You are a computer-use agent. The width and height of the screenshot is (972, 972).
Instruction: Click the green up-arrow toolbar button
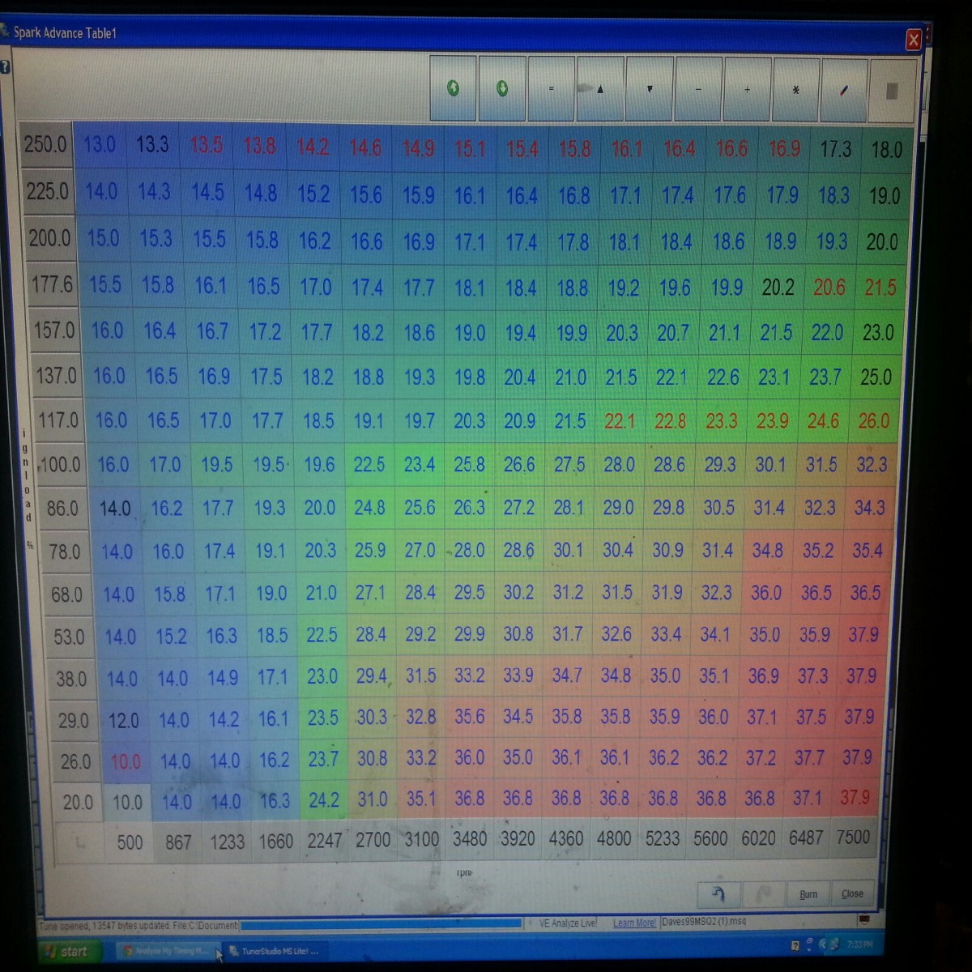click(x=454, y=88)
